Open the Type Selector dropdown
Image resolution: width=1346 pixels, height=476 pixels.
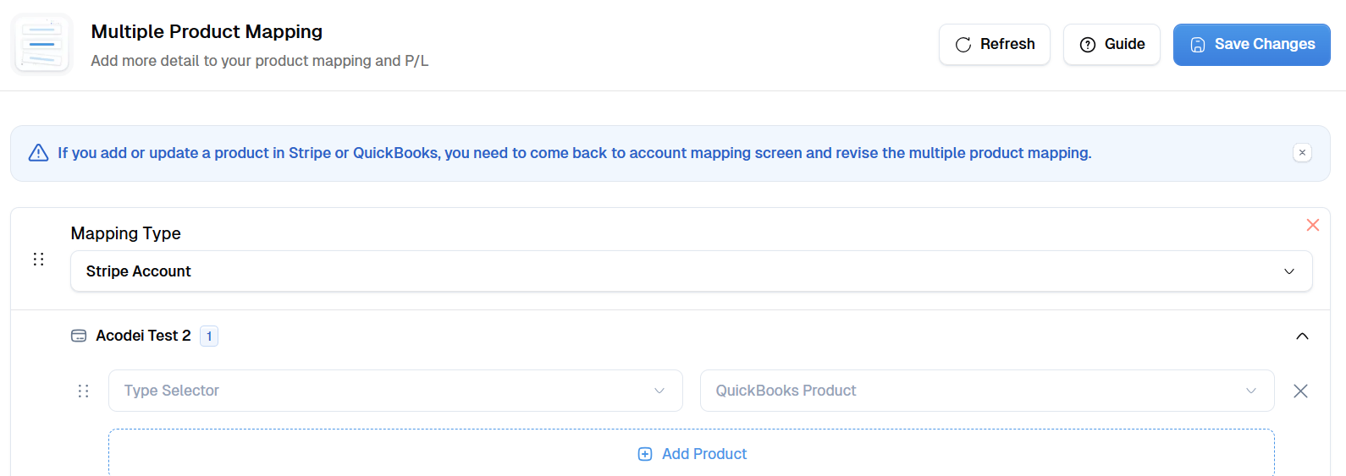point(395,391)
